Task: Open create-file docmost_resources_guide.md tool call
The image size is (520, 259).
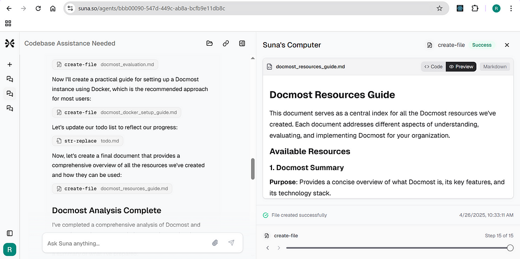Action: click(x=112, y=189)
